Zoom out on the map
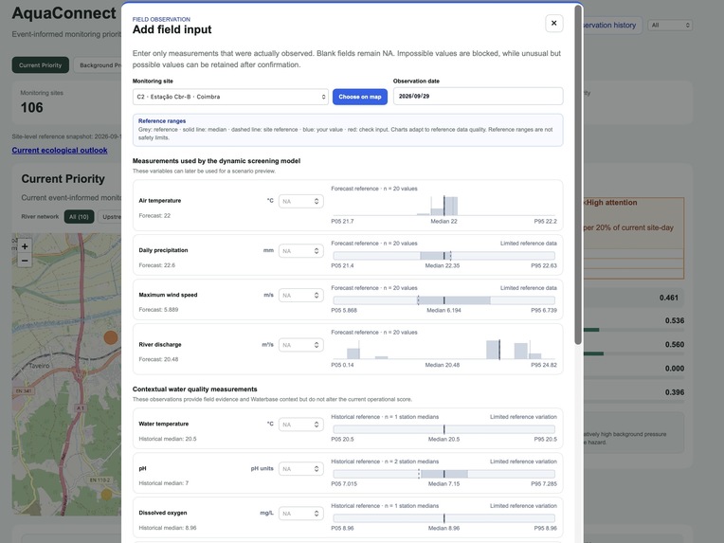The image size is (724, 543). click(25, 261)
